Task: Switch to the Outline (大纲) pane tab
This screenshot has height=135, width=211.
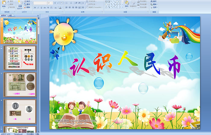Action: coord(10,16)
